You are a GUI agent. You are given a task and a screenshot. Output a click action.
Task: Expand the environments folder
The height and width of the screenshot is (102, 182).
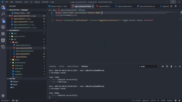11,63
